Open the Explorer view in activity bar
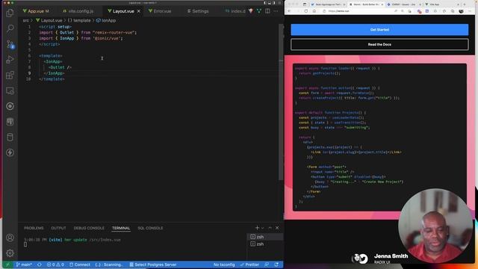The width and height of the screenshot is (478, 269). point(10,13)
